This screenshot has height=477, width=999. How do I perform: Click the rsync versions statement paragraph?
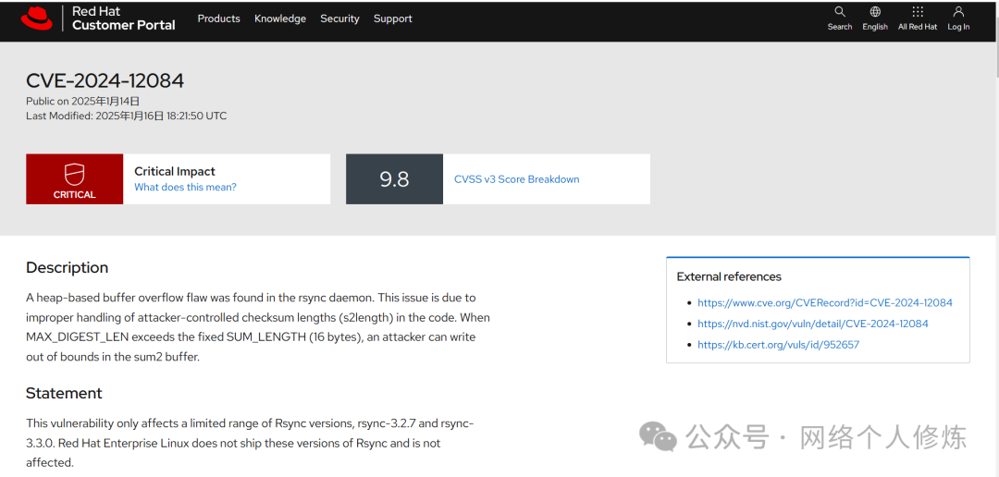pyautogui.click(x=250, y=443)
